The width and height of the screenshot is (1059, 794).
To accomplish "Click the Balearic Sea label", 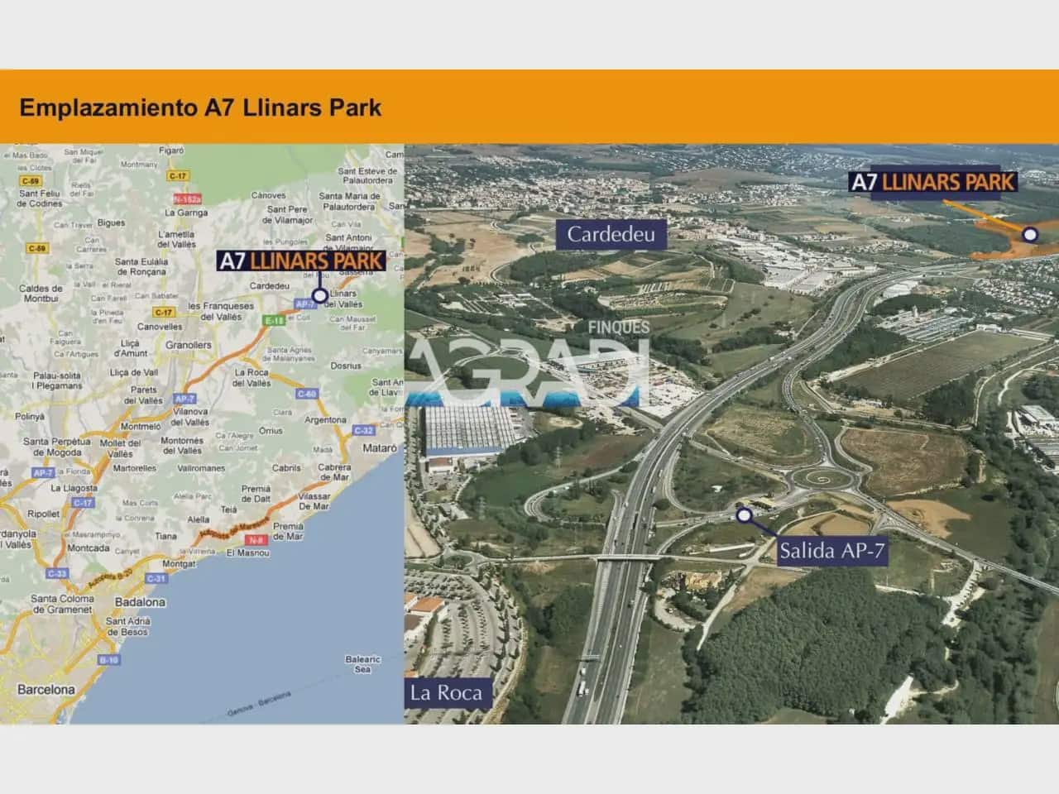I will (x=362, y=664).
